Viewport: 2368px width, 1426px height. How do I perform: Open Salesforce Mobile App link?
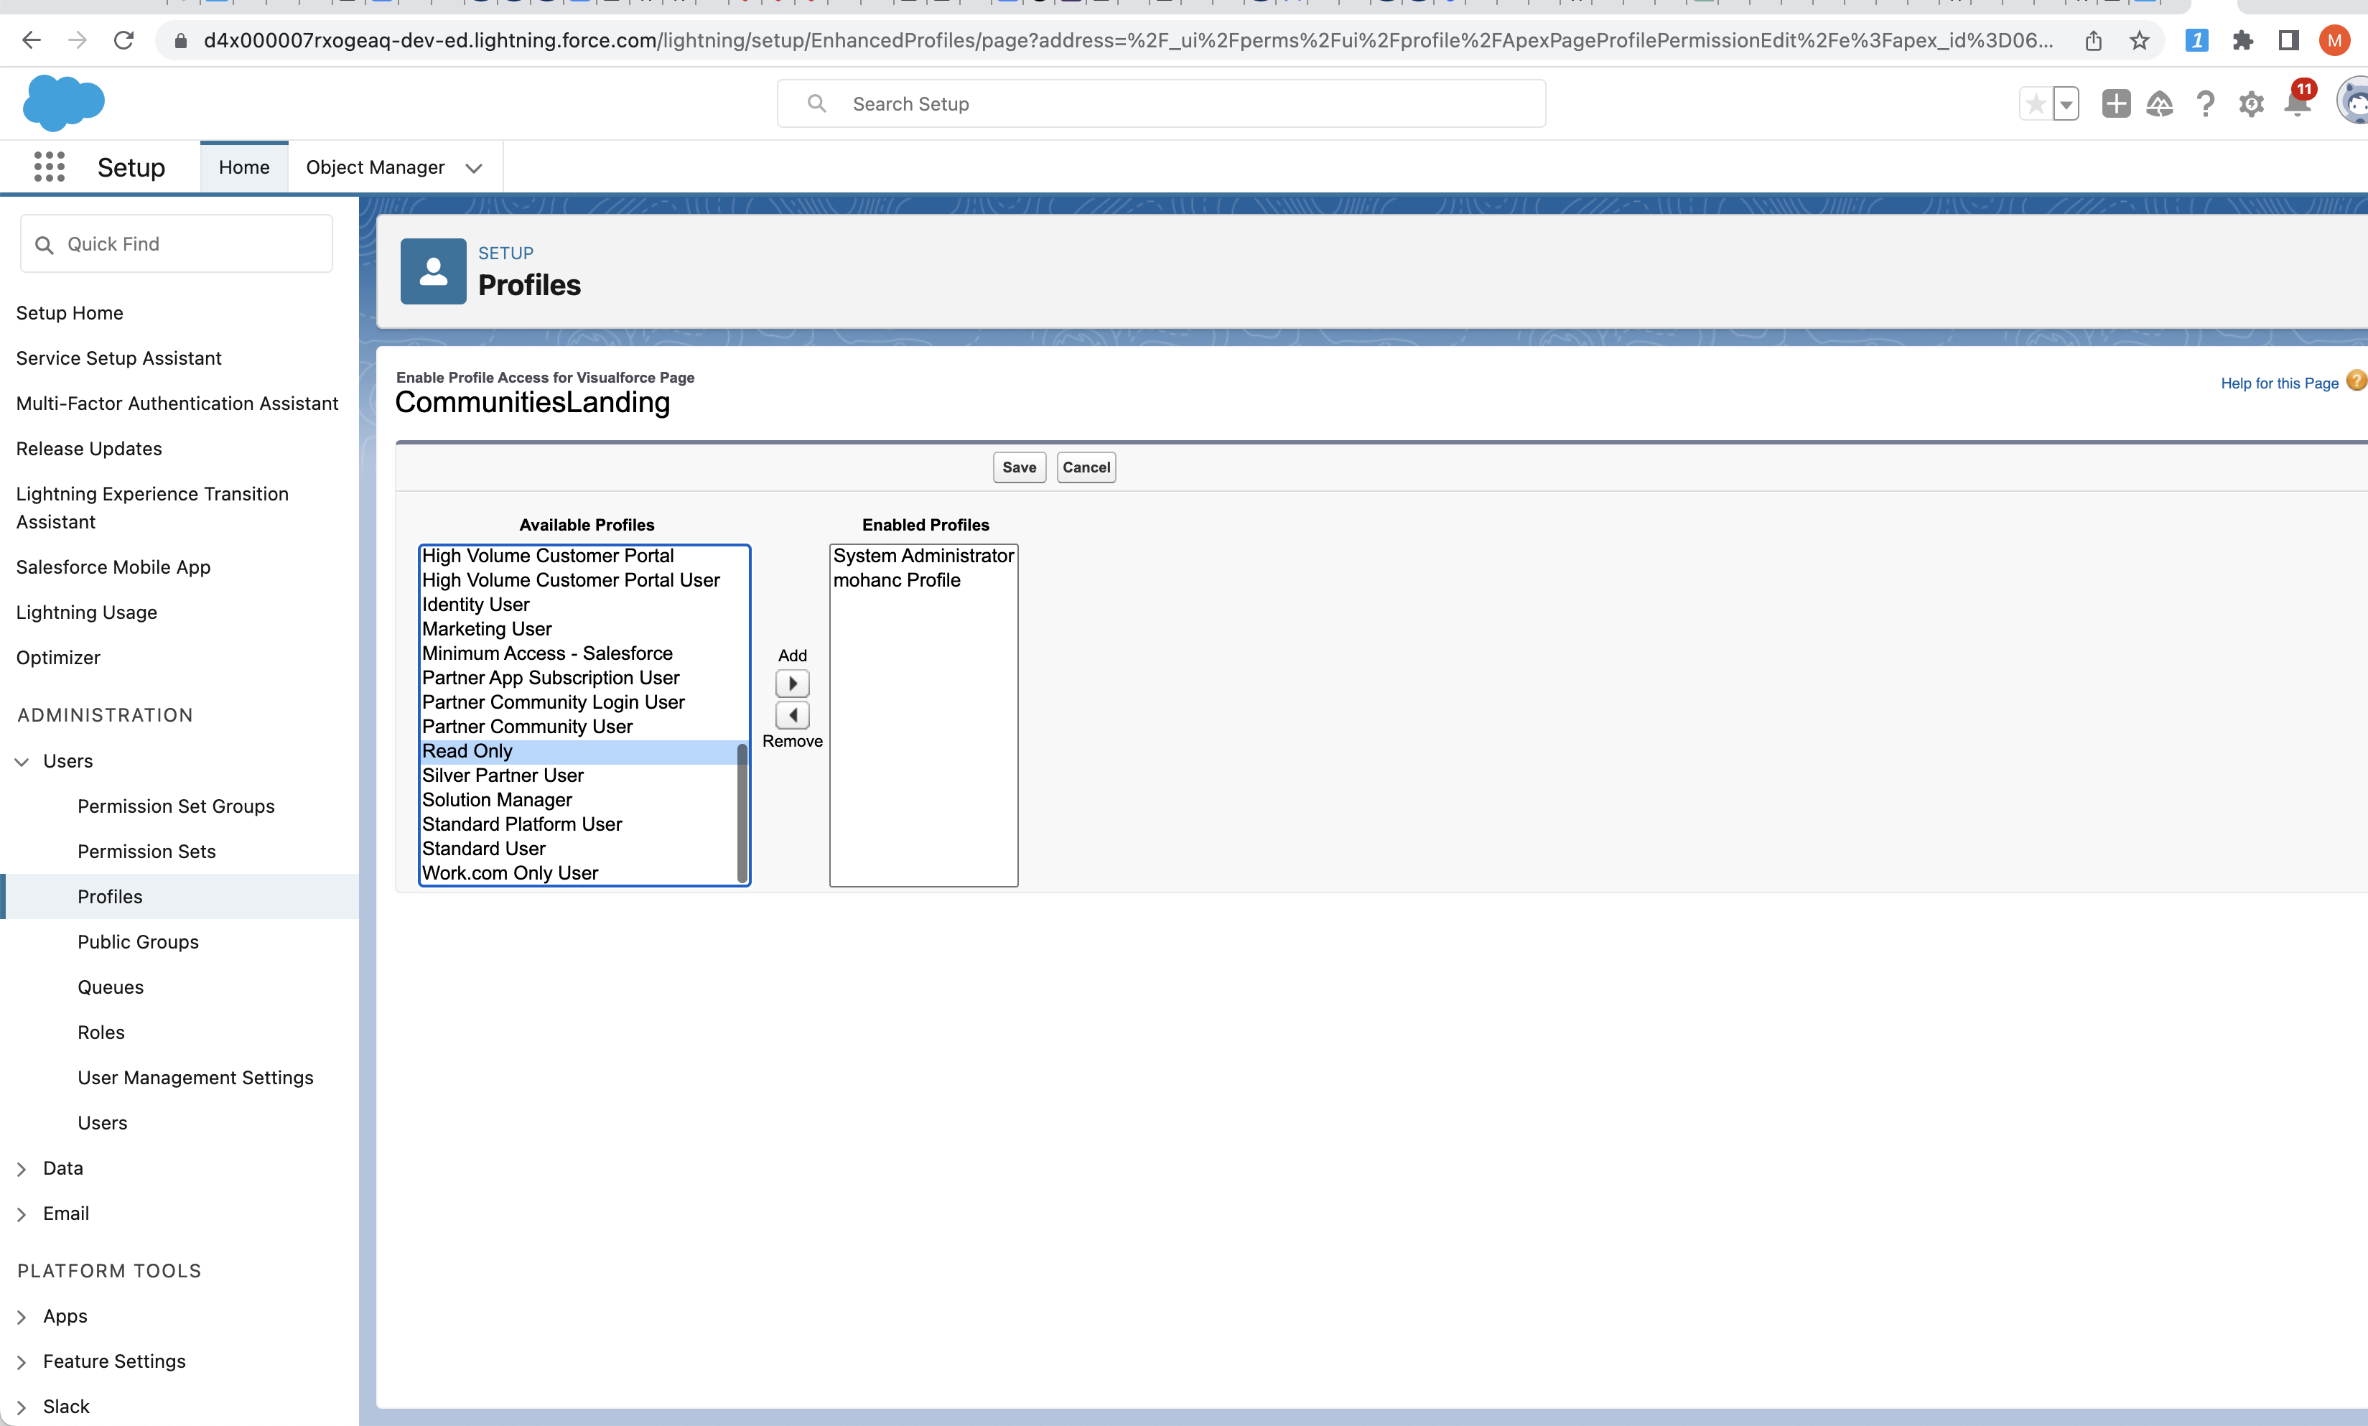(x=113, y=567)
